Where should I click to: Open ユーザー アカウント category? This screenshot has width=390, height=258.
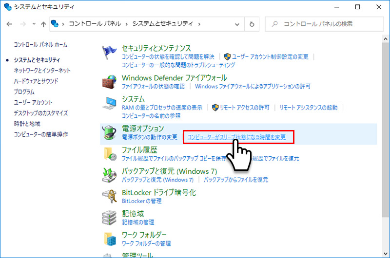pos(33,102)
